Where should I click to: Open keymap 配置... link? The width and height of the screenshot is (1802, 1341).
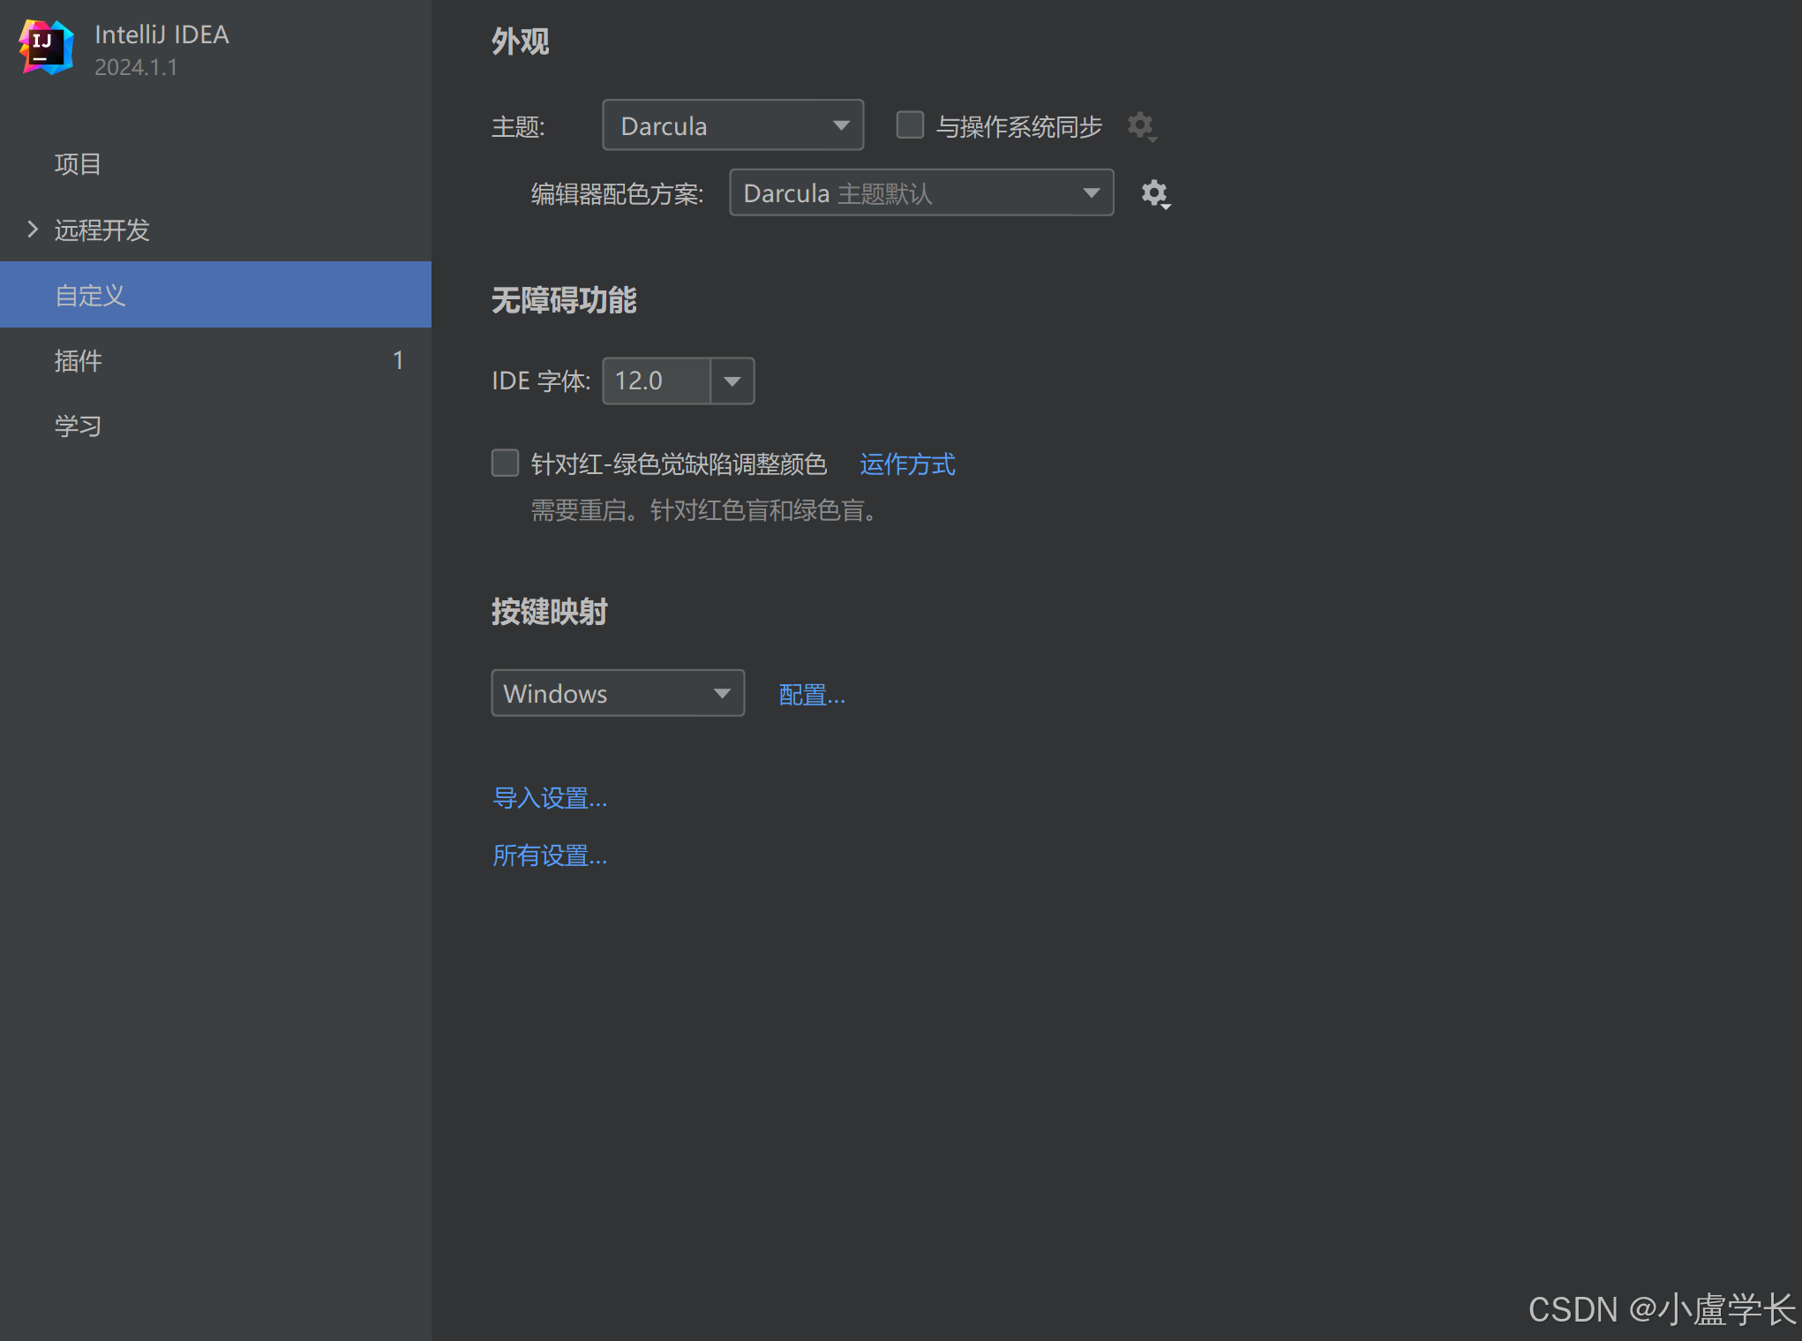pos(810,695)
